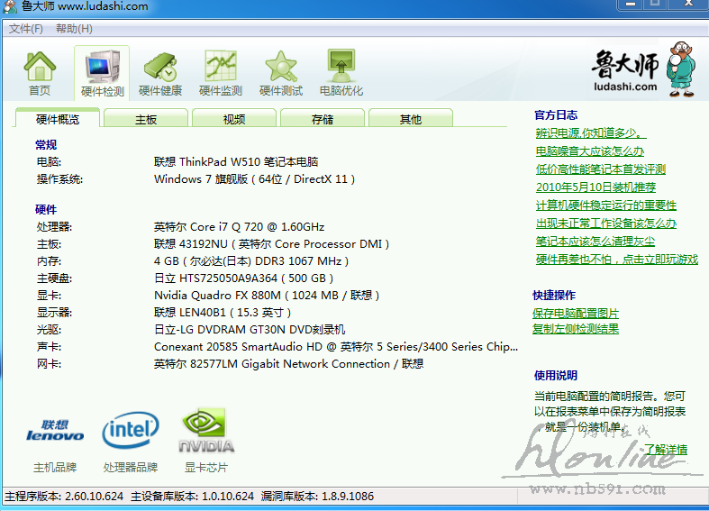Viewport: 709px width, 511px height.
Task: Open the 帮助(H) menu
Action: click(74, 29)
